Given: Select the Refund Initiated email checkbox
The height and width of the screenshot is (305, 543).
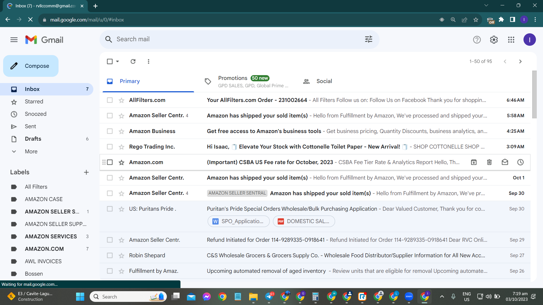Looking at the screenshot, I should (110, 240).
